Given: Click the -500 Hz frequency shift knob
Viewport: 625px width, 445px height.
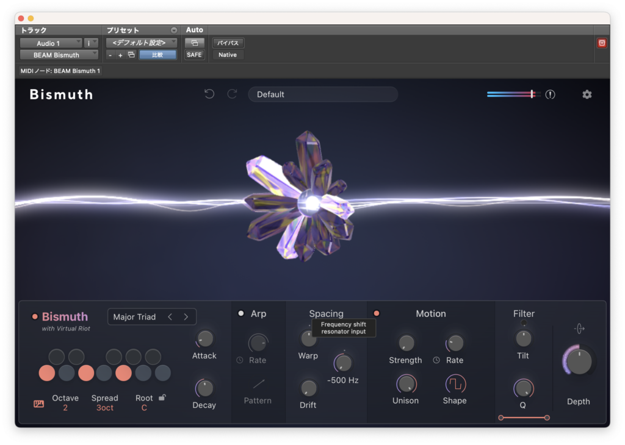Looking at the screenshot, I should (343, 363).
